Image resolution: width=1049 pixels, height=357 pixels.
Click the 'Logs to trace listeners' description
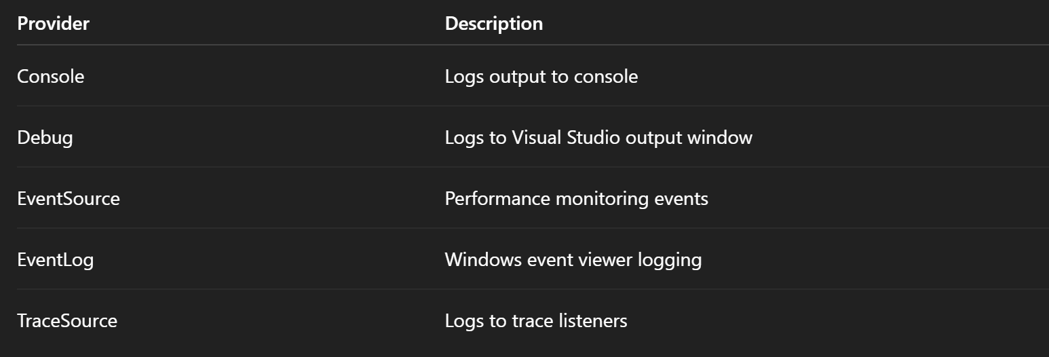[x=535, y=321]
